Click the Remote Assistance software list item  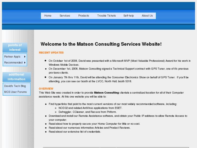point(118,118)
